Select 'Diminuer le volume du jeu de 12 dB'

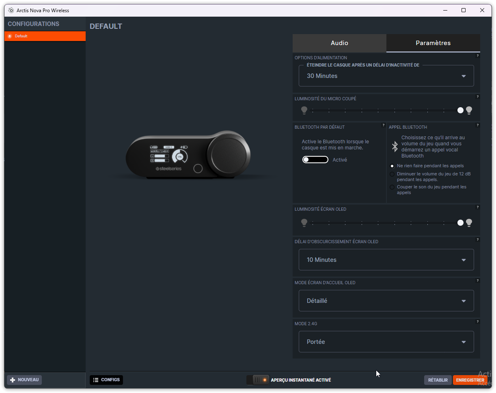pos(392,174)
